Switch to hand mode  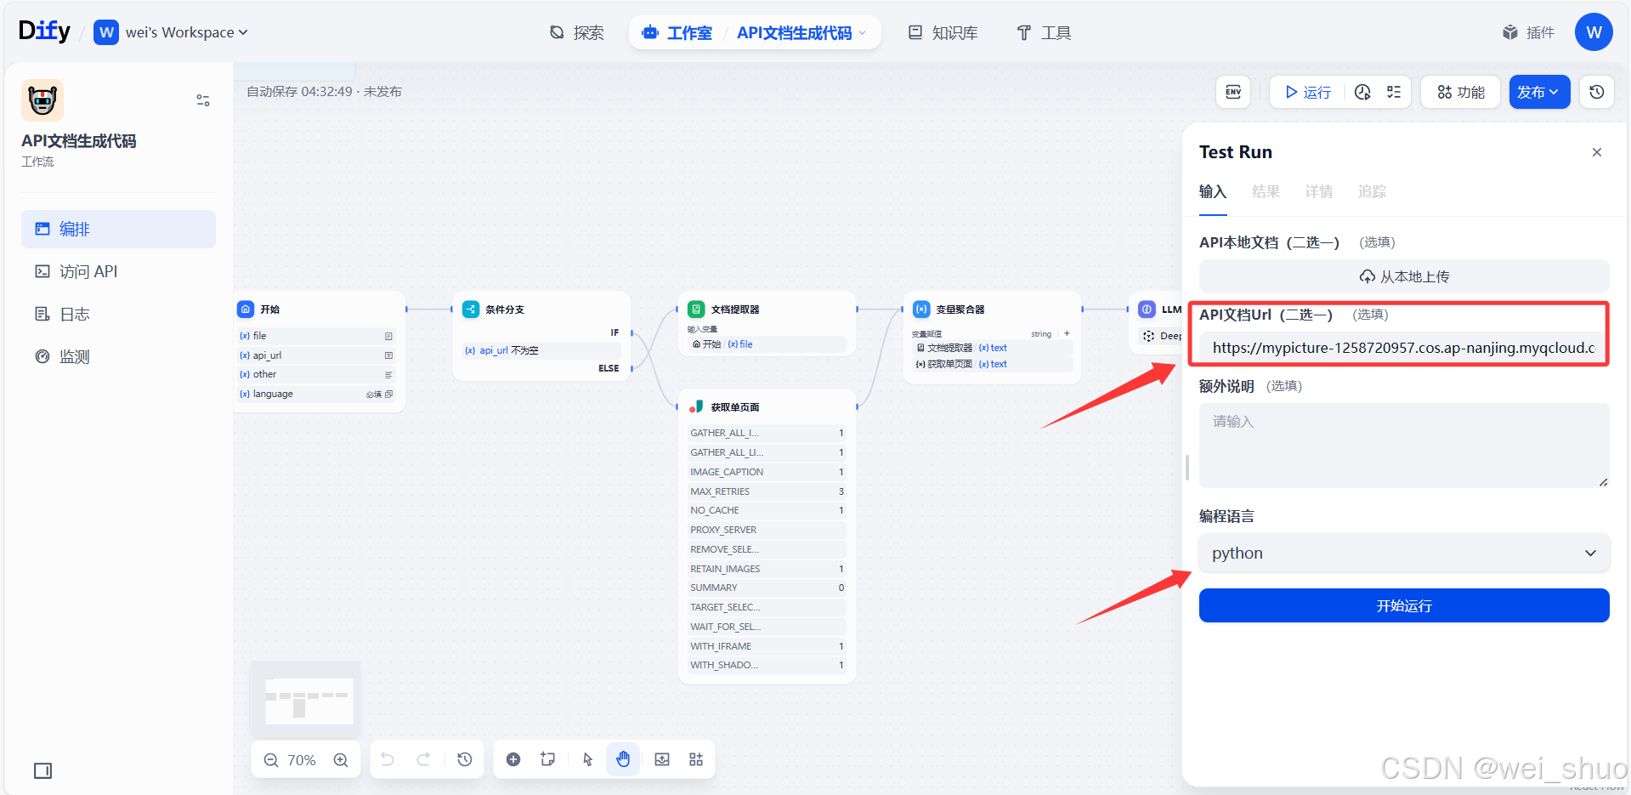pos(623,759)
